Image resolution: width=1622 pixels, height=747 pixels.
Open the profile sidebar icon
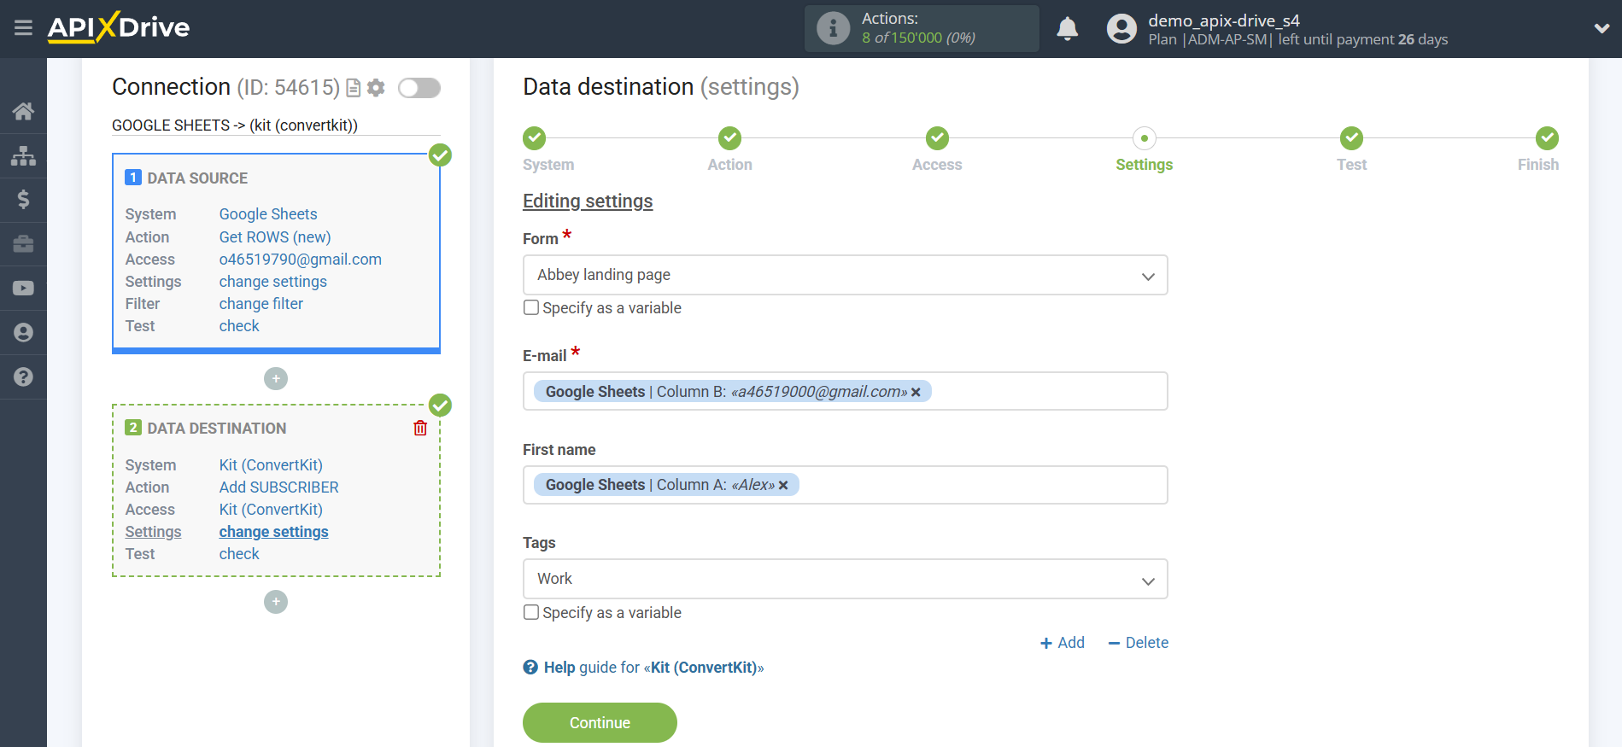23,332
